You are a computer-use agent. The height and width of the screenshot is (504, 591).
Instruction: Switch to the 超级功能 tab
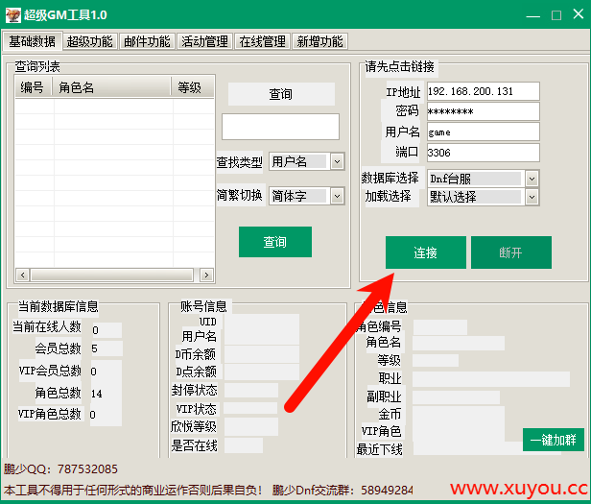[x=89, y=41]
